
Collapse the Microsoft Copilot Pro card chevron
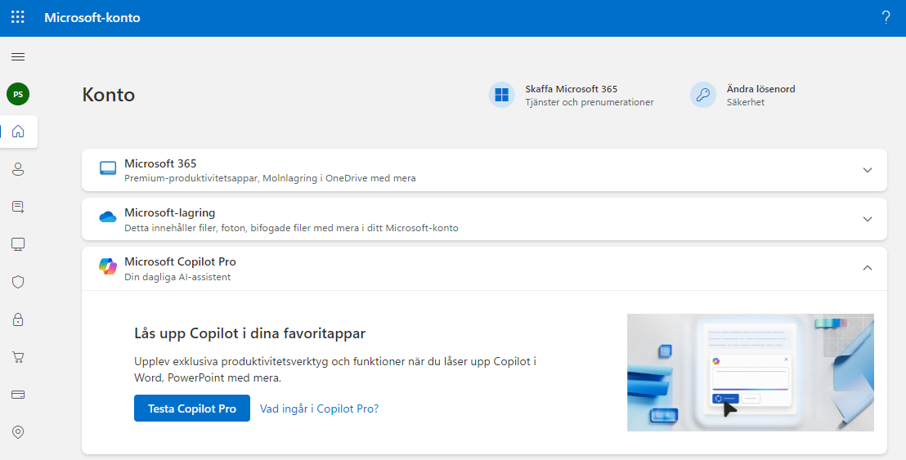868,268
